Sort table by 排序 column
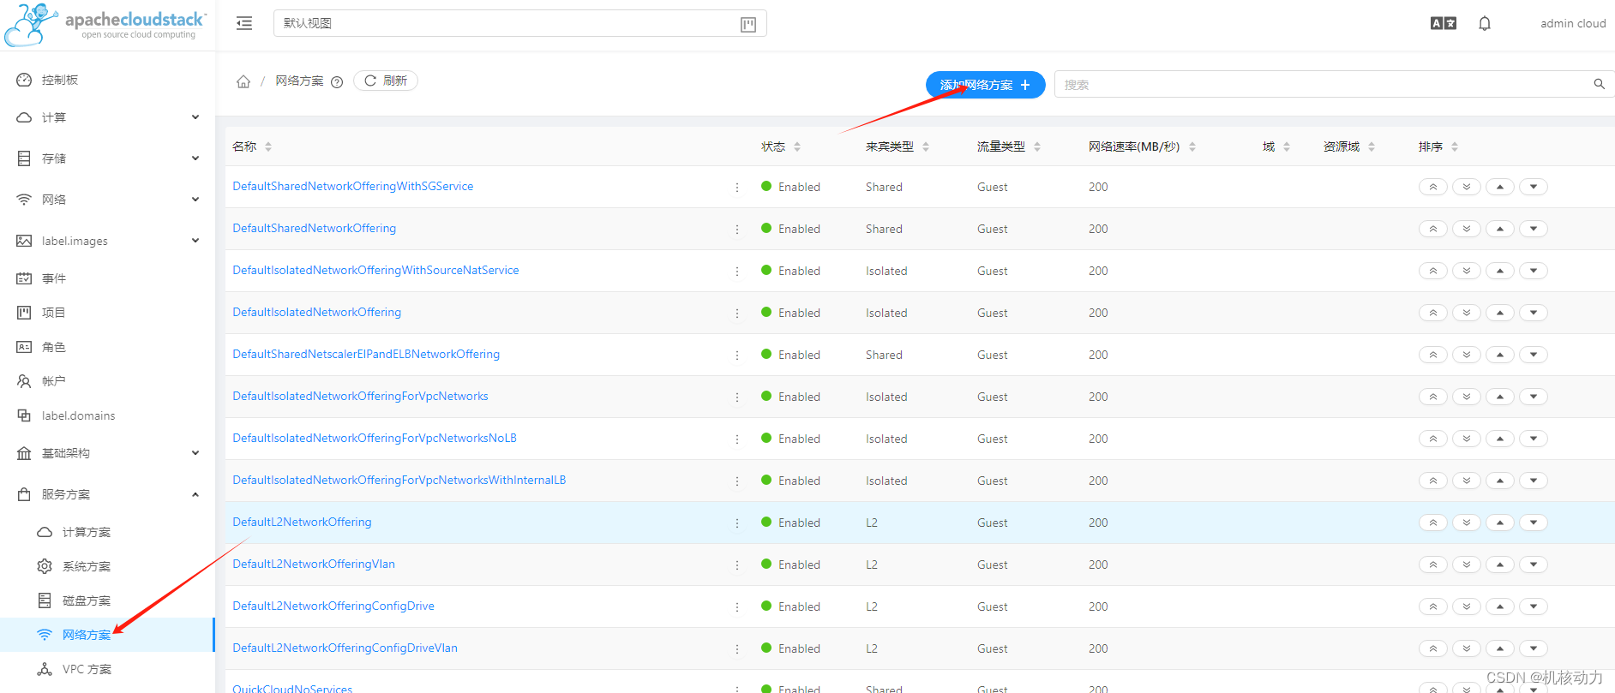The width and height of the screenshot is (1615, 693). (x=1455, y=146)
